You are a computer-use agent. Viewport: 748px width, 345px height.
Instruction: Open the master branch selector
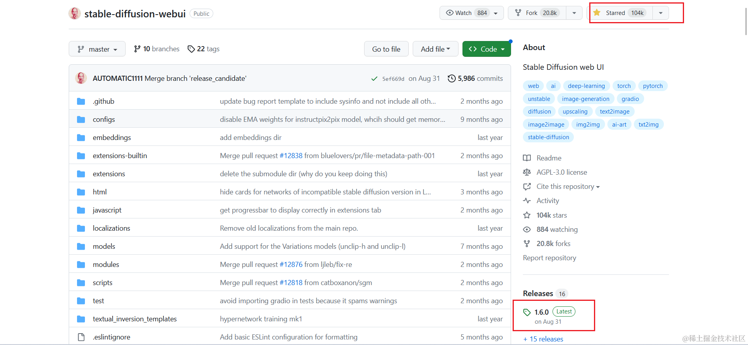pos(97,49)
